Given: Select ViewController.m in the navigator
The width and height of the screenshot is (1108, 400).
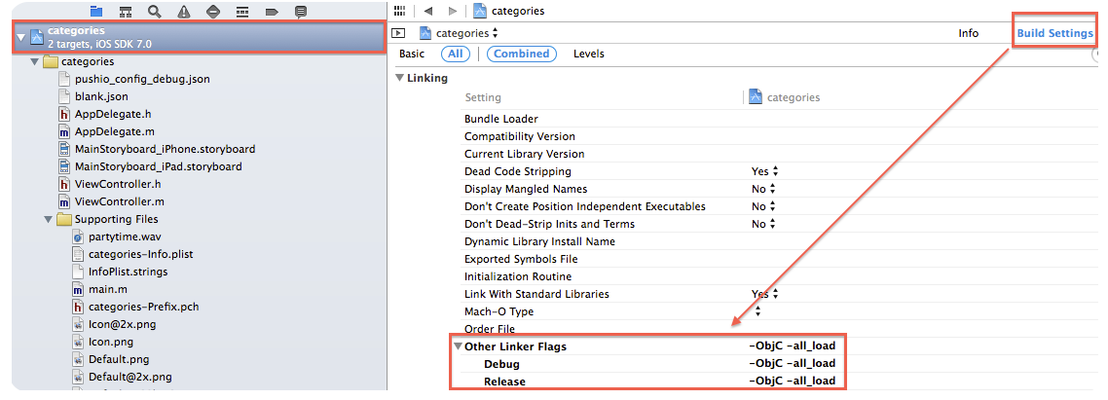Looking at the screenshot, I should [120, 201].
